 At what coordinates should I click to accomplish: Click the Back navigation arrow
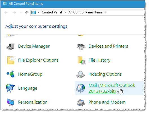(x=6, y=13)
